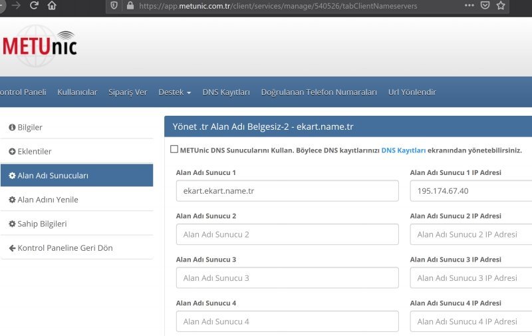This screenshot has height=336, width=532.
Task: Click the browser reload icon
Action: pyautogui.click(x=34, y=5)
